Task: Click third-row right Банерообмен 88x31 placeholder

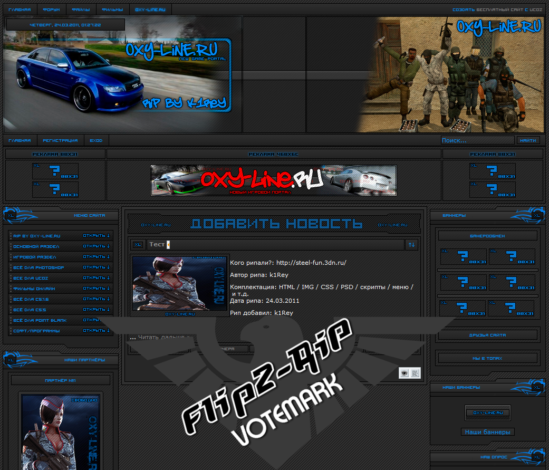Action: click(511, 308)
